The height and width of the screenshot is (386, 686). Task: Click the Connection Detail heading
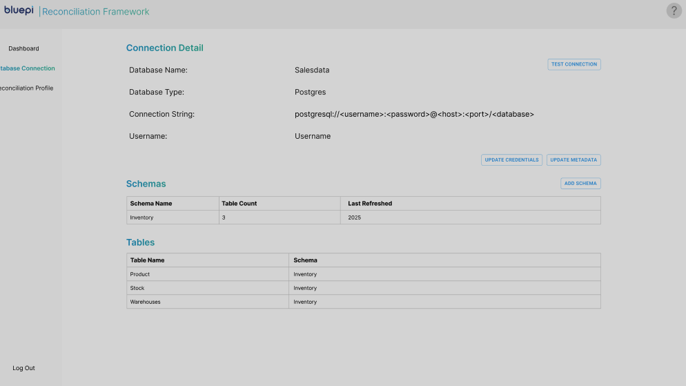click(x=164, y=48)
